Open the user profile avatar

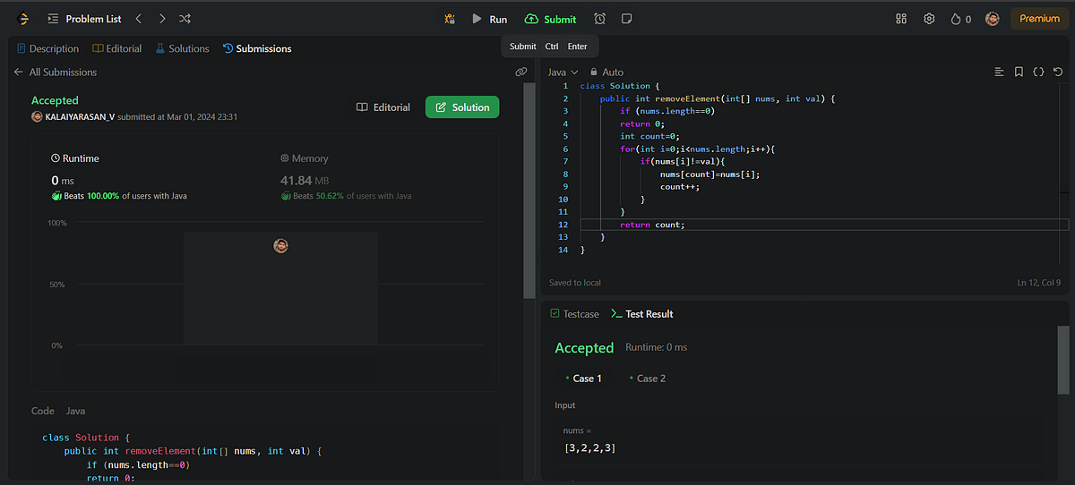[993, 19]
